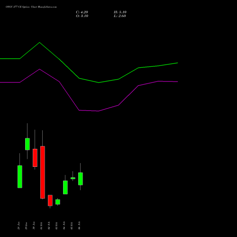Screen dimensions: 237x237
Task: Click the '01 Feb' date axis label
Action: (x=41, y=226)
